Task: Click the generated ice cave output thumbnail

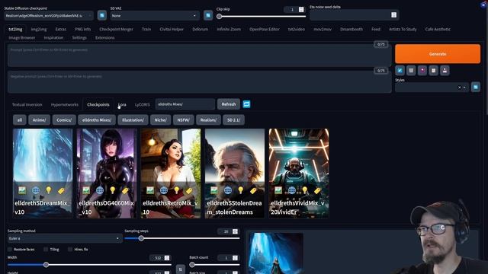Action: 276,253
